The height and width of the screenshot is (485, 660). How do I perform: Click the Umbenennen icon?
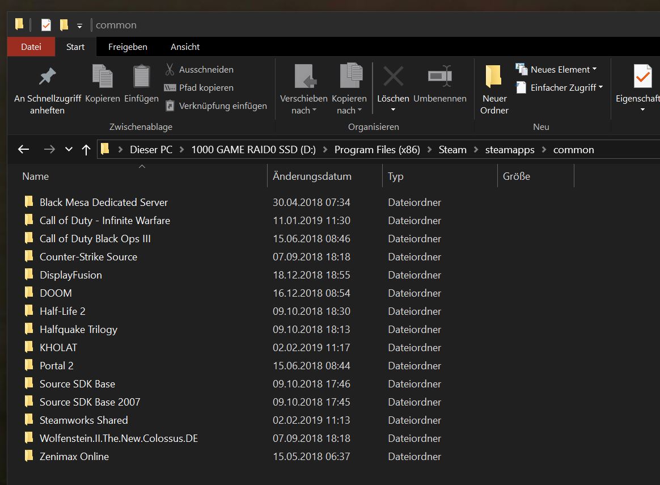pos(440,76)
